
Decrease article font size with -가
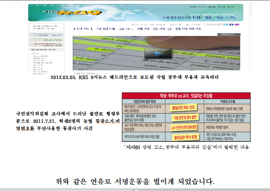[x=144, y=25]
